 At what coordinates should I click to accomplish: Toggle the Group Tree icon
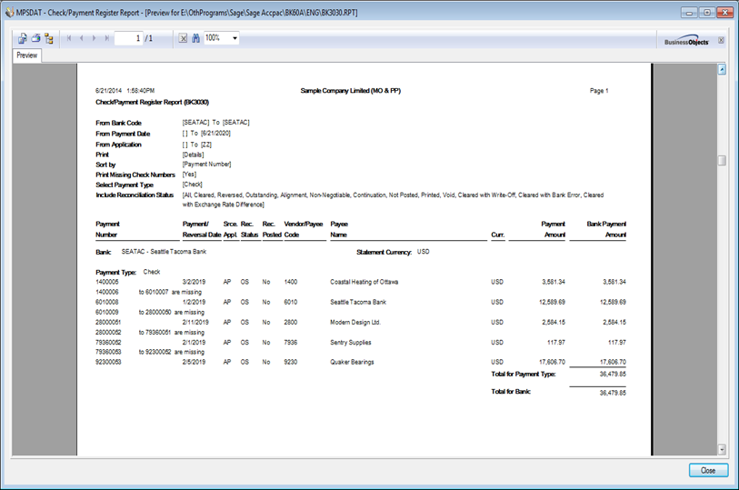click(48, 38)
